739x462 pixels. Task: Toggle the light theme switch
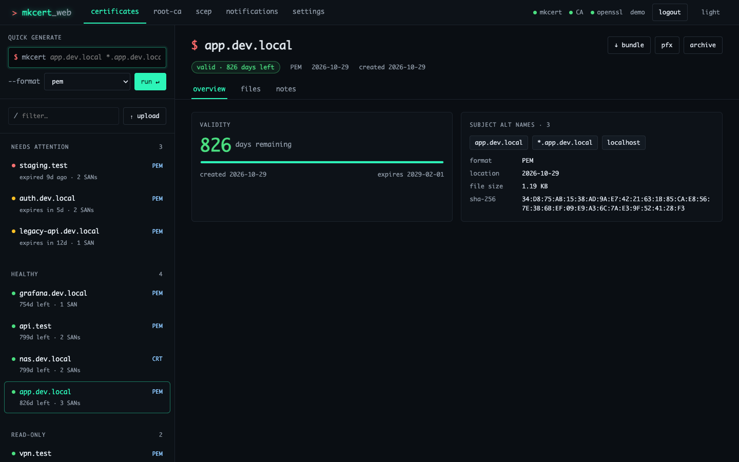[x=711, y=12]
